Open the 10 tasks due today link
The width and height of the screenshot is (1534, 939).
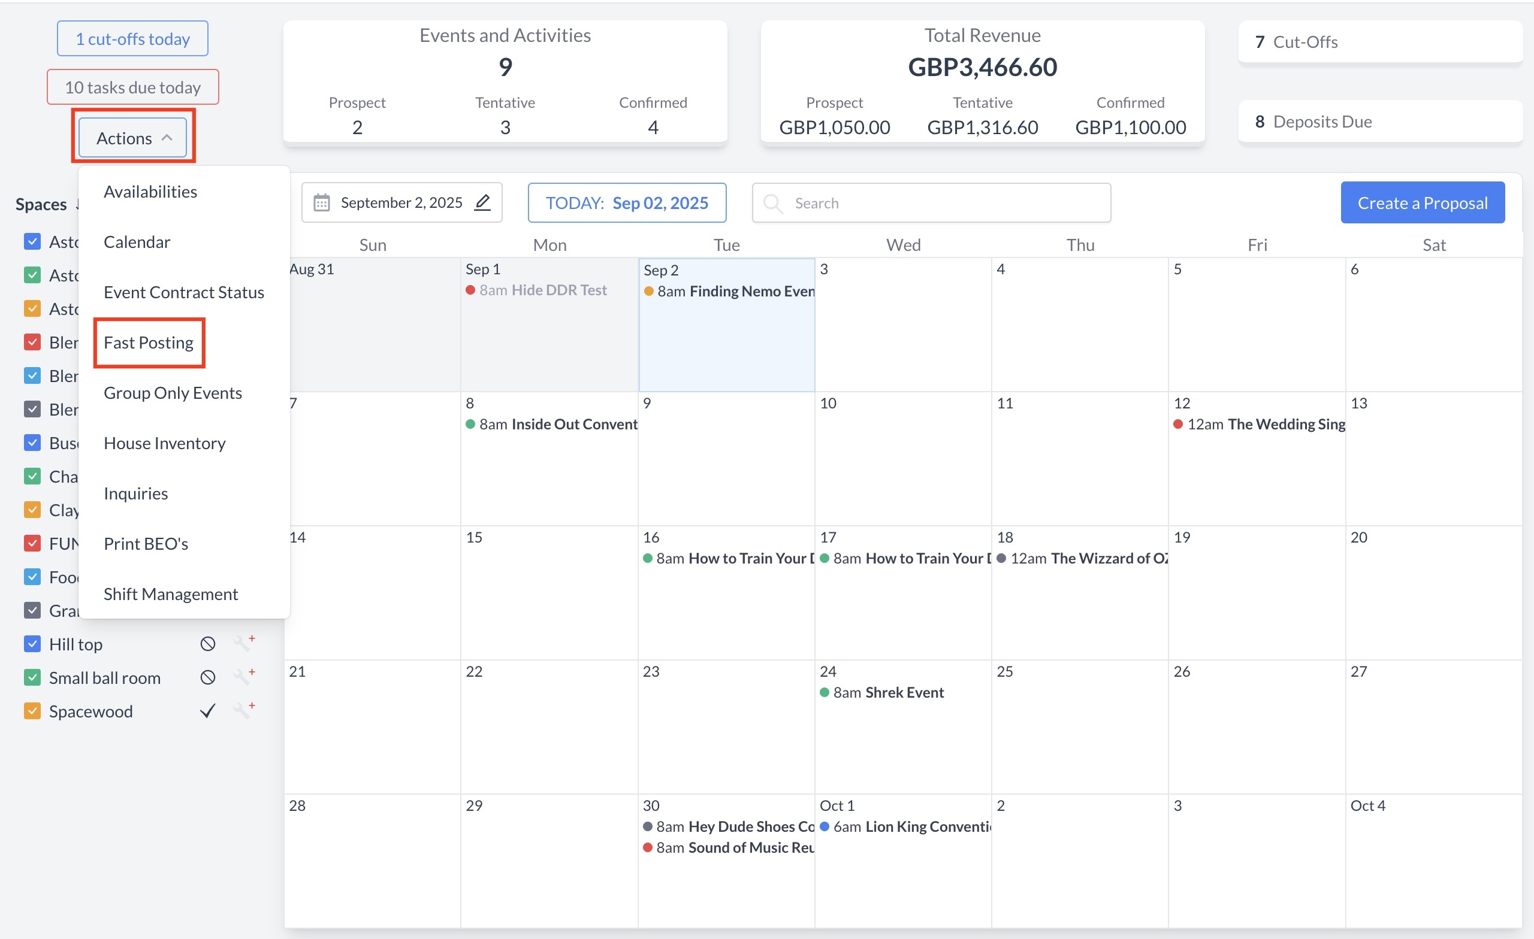132,87
